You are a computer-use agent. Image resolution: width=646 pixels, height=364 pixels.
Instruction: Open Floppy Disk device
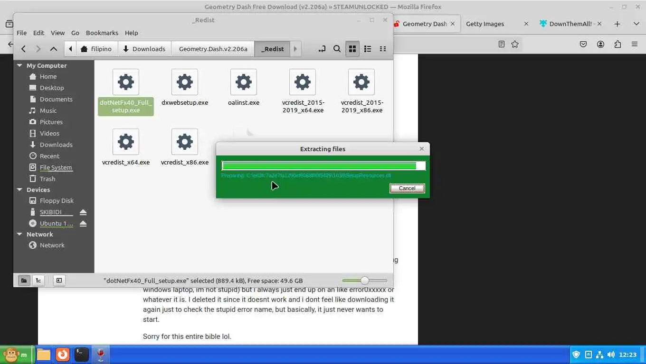57,200
